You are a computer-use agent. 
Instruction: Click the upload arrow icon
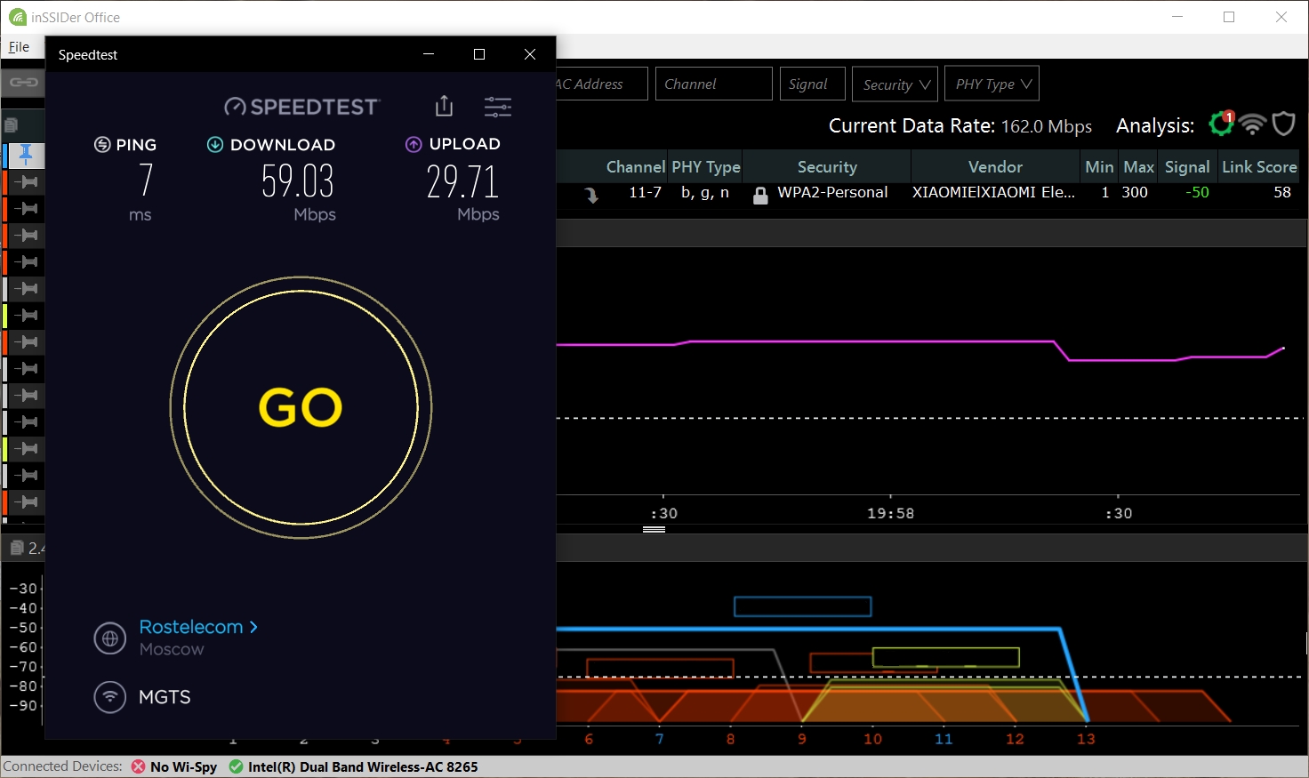(414, 145)
